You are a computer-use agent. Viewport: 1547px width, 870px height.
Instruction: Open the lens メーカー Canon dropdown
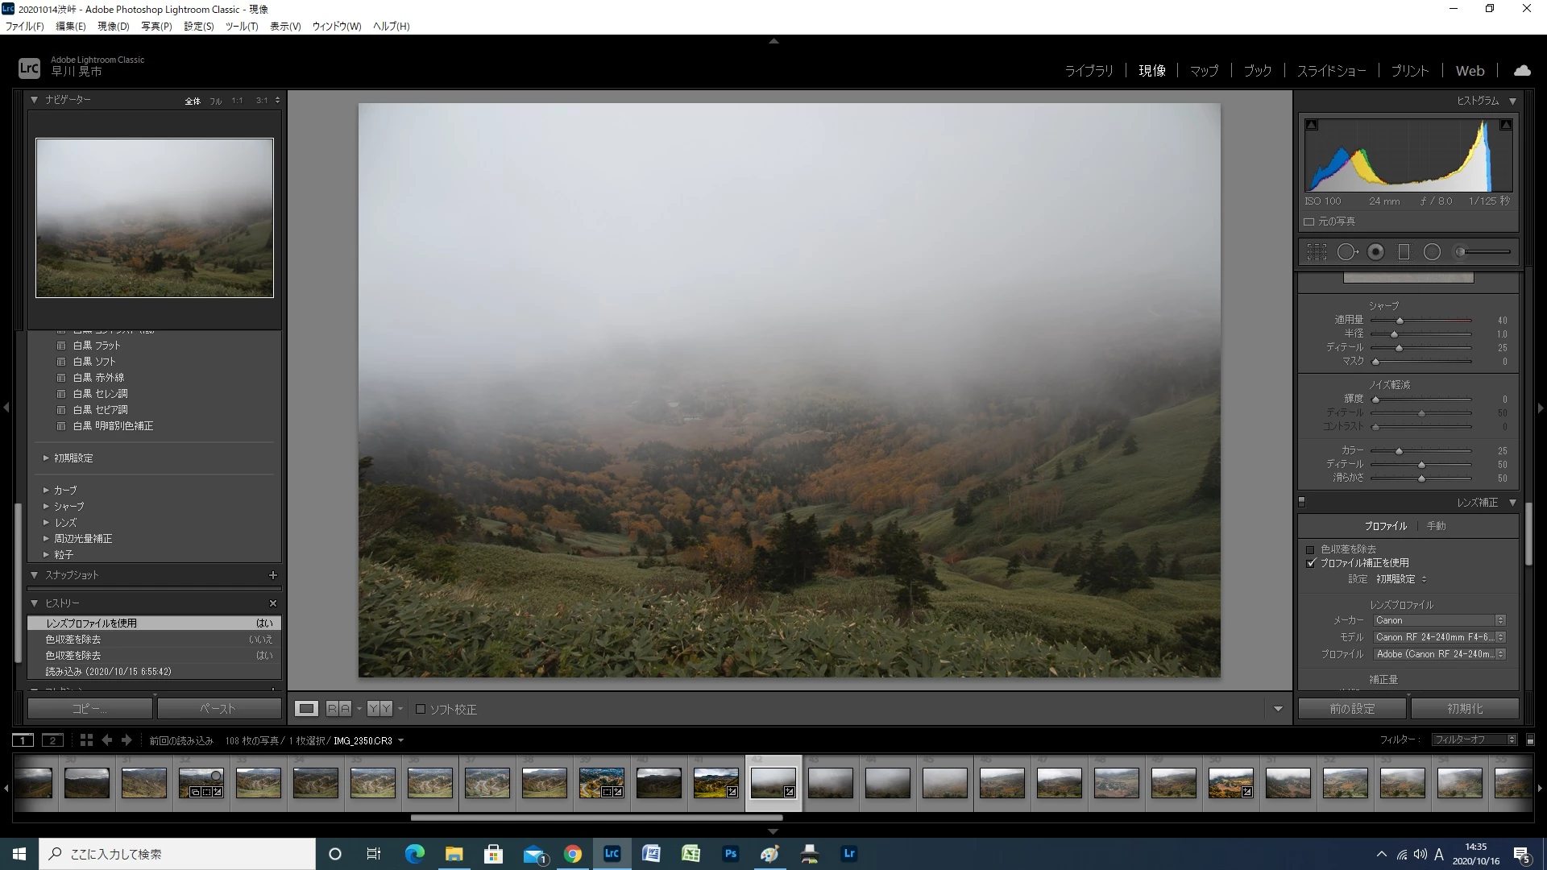point(1439,620)
